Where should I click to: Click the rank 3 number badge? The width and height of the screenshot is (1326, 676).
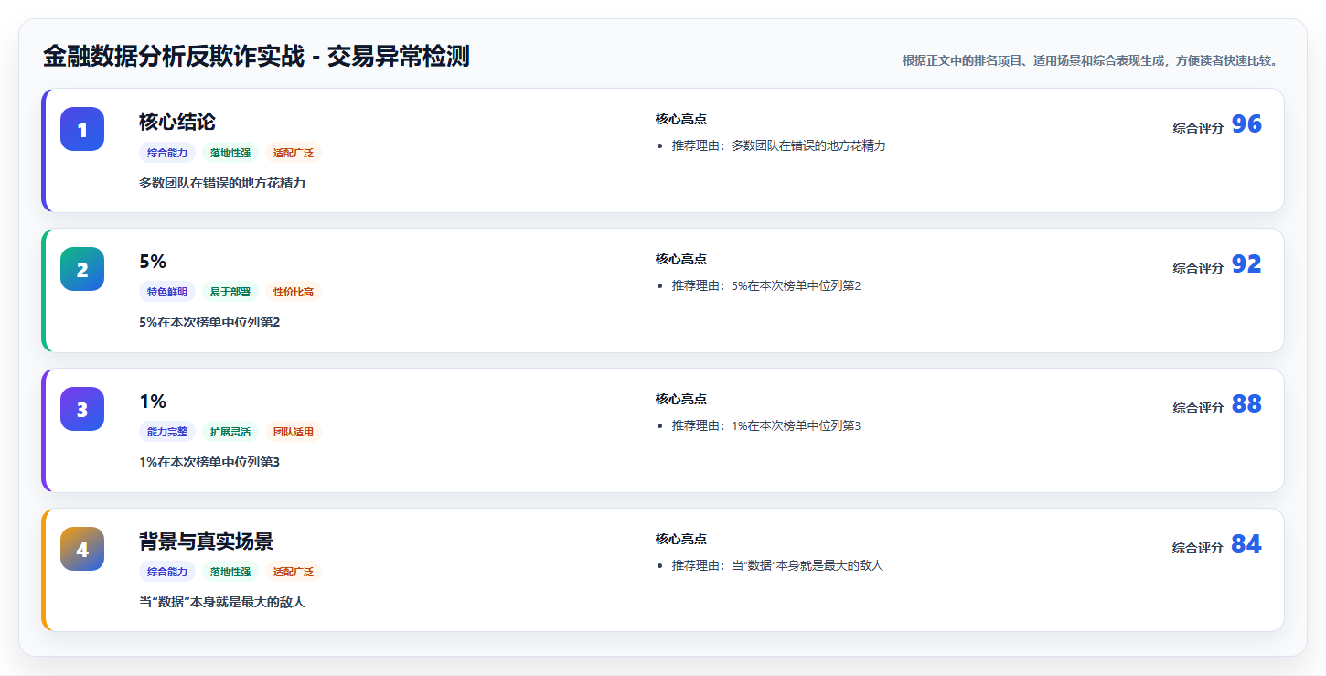tap(82, 409)
